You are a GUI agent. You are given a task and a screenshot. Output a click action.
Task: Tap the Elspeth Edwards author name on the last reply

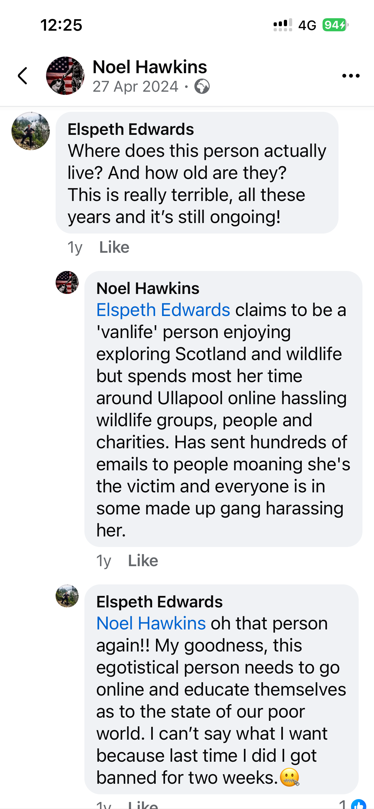pyautogui.click(x=159, y=602)
